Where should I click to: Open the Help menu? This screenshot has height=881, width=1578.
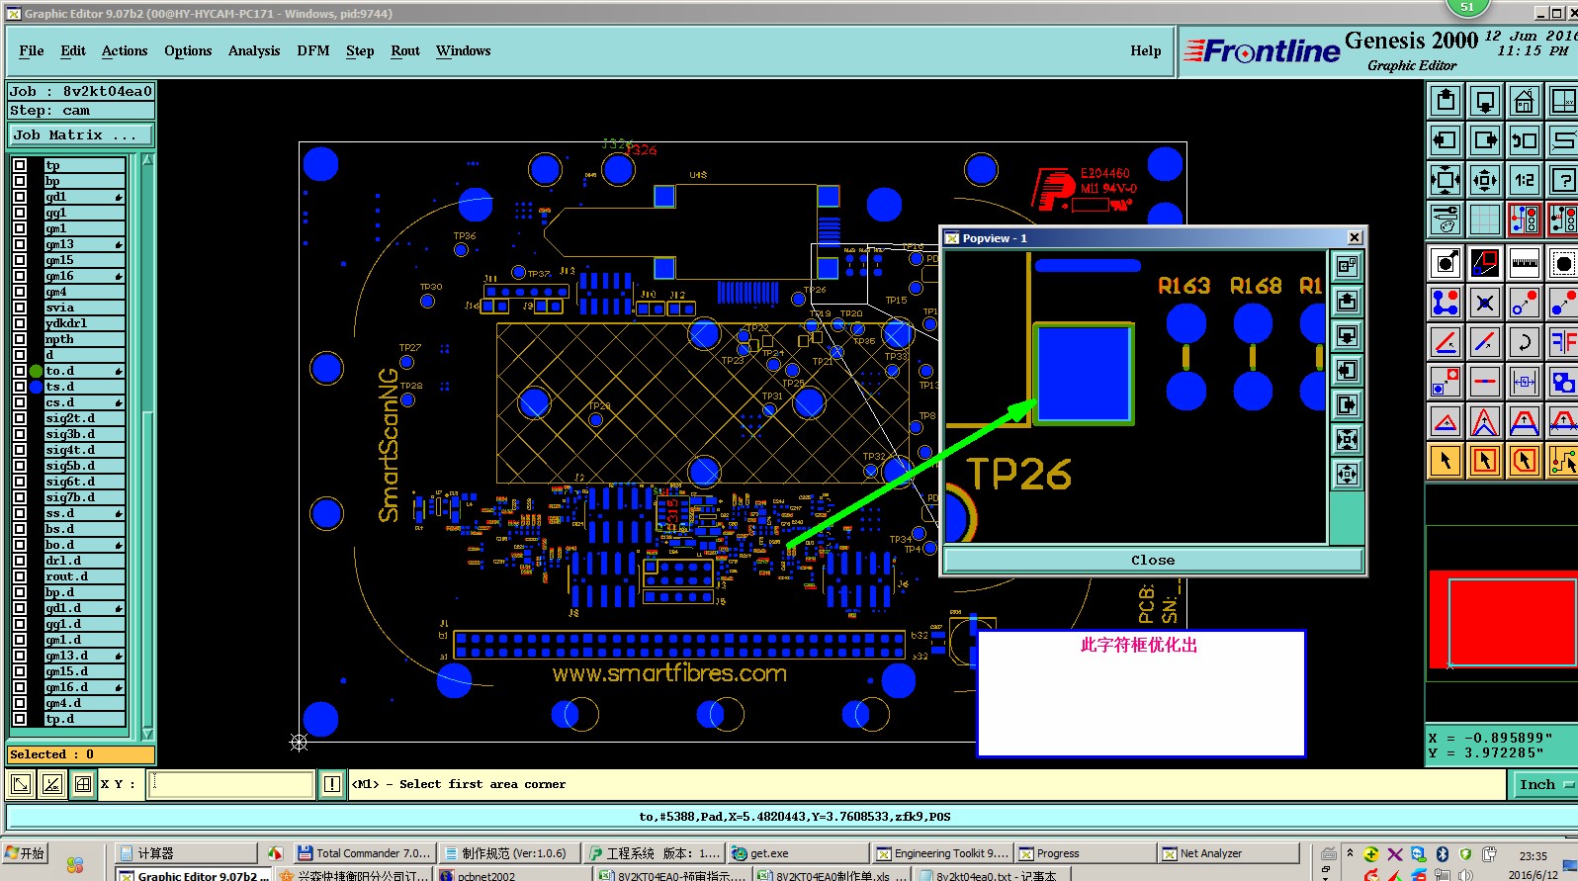(1146, 50)
